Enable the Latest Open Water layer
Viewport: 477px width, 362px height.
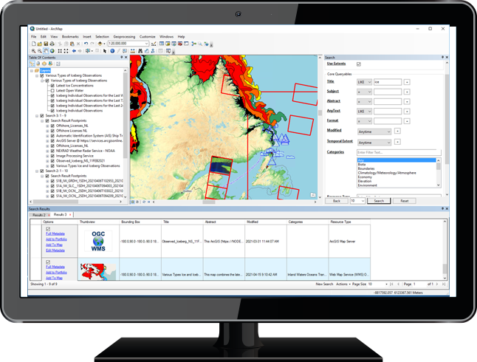[52, 90]
